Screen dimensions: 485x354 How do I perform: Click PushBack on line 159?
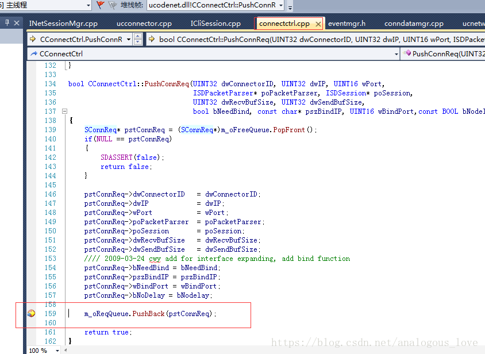tap(148, 313)
